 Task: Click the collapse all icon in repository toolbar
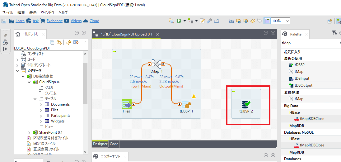pyautogui.click(x=52, y=42)
